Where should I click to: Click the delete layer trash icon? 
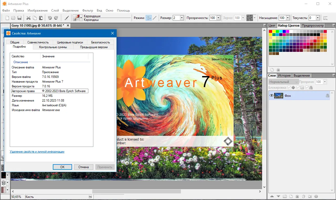coord(297,196)
